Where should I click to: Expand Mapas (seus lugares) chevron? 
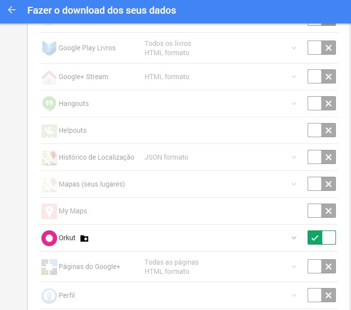click(x=294, y=184)
